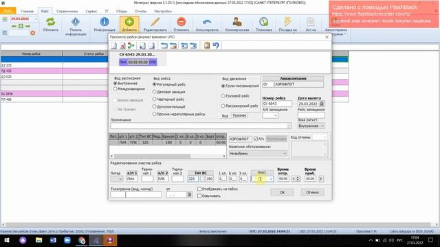Enable the Озвучивать checkbox
Image resolution: width=440 pixels, height=247 pixels.
click(199, 196)
